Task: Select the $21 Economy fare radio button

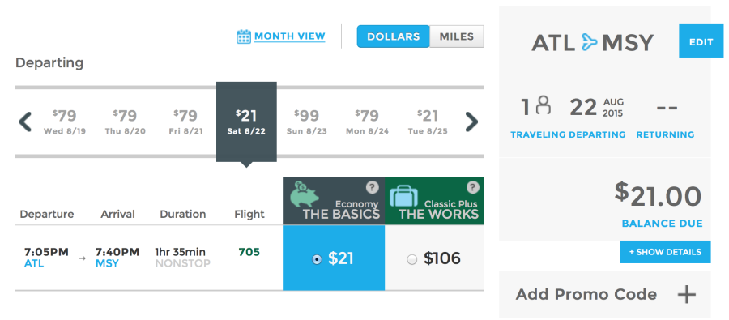Action: [317, 259]
